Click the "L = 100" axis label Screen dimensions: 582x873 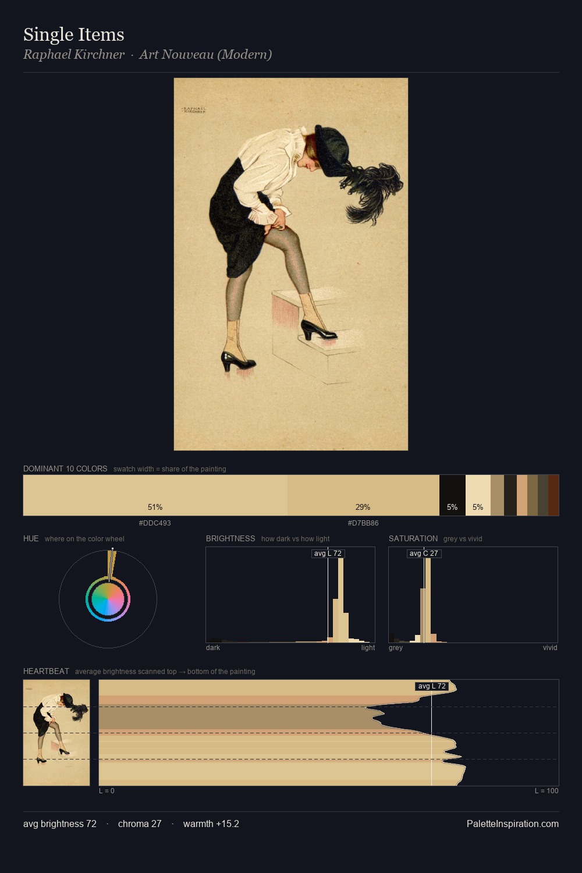(546, 791)
